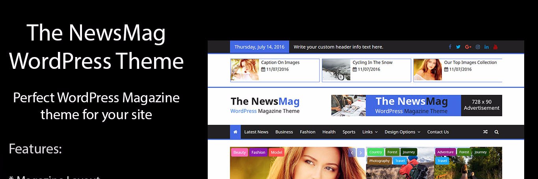The width and height of the screenshot is (538, 179).
Task: Expand the Links dropdown menu
Action: tap(370, 132)
